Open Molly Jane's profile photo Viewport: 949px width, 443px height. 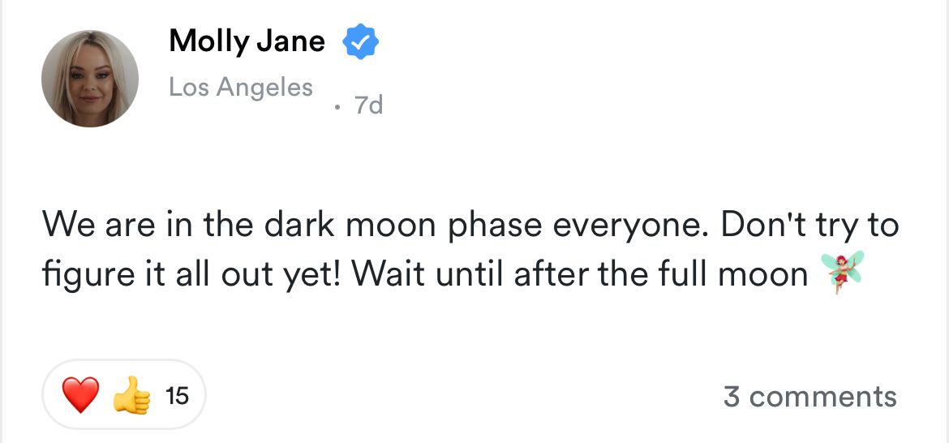[90, 79]
